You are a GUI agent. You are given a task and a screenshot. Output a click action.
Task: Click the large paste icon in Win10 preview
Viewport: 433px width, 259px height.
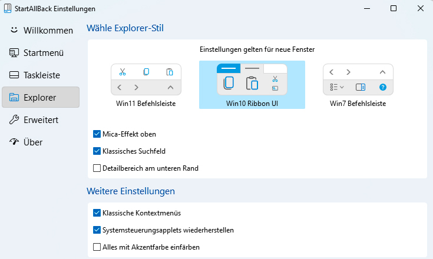coord(252,83)
